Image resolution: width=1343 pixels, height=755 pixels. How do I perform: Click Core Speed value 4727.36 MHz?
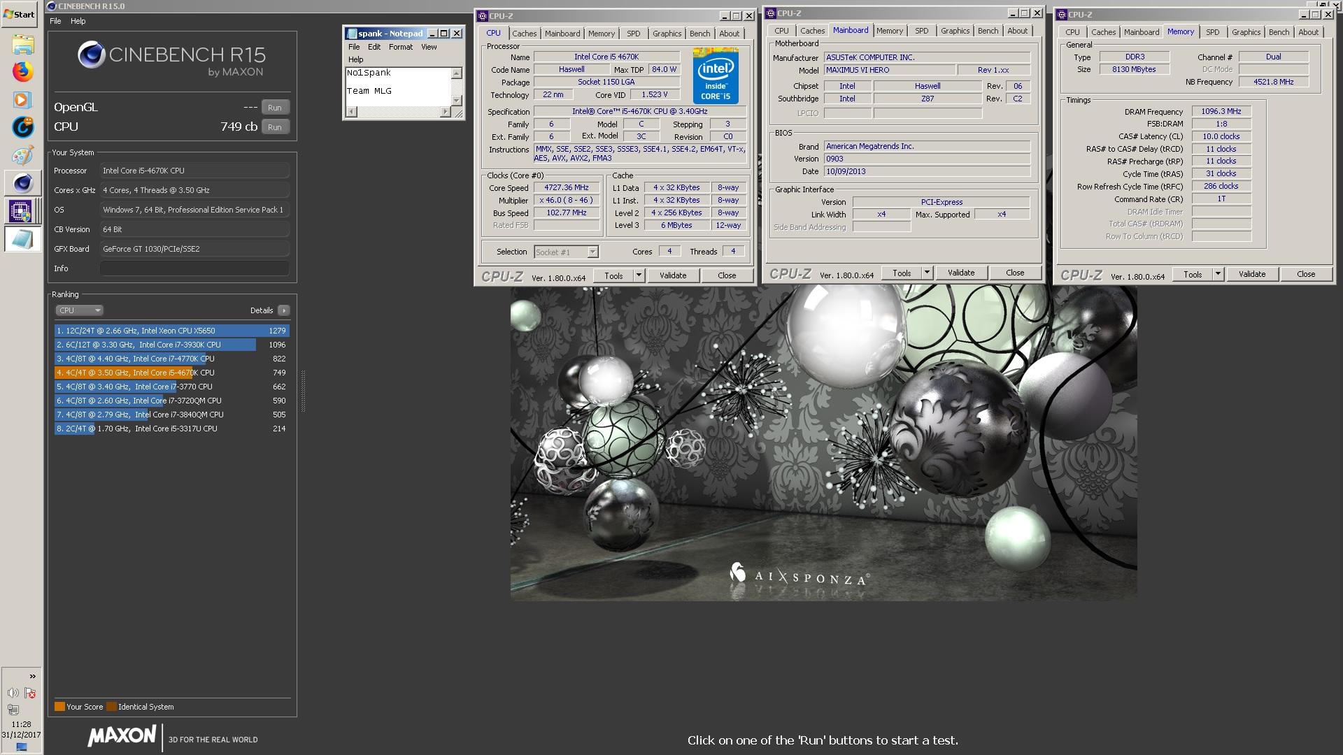[x=567, y=187]
